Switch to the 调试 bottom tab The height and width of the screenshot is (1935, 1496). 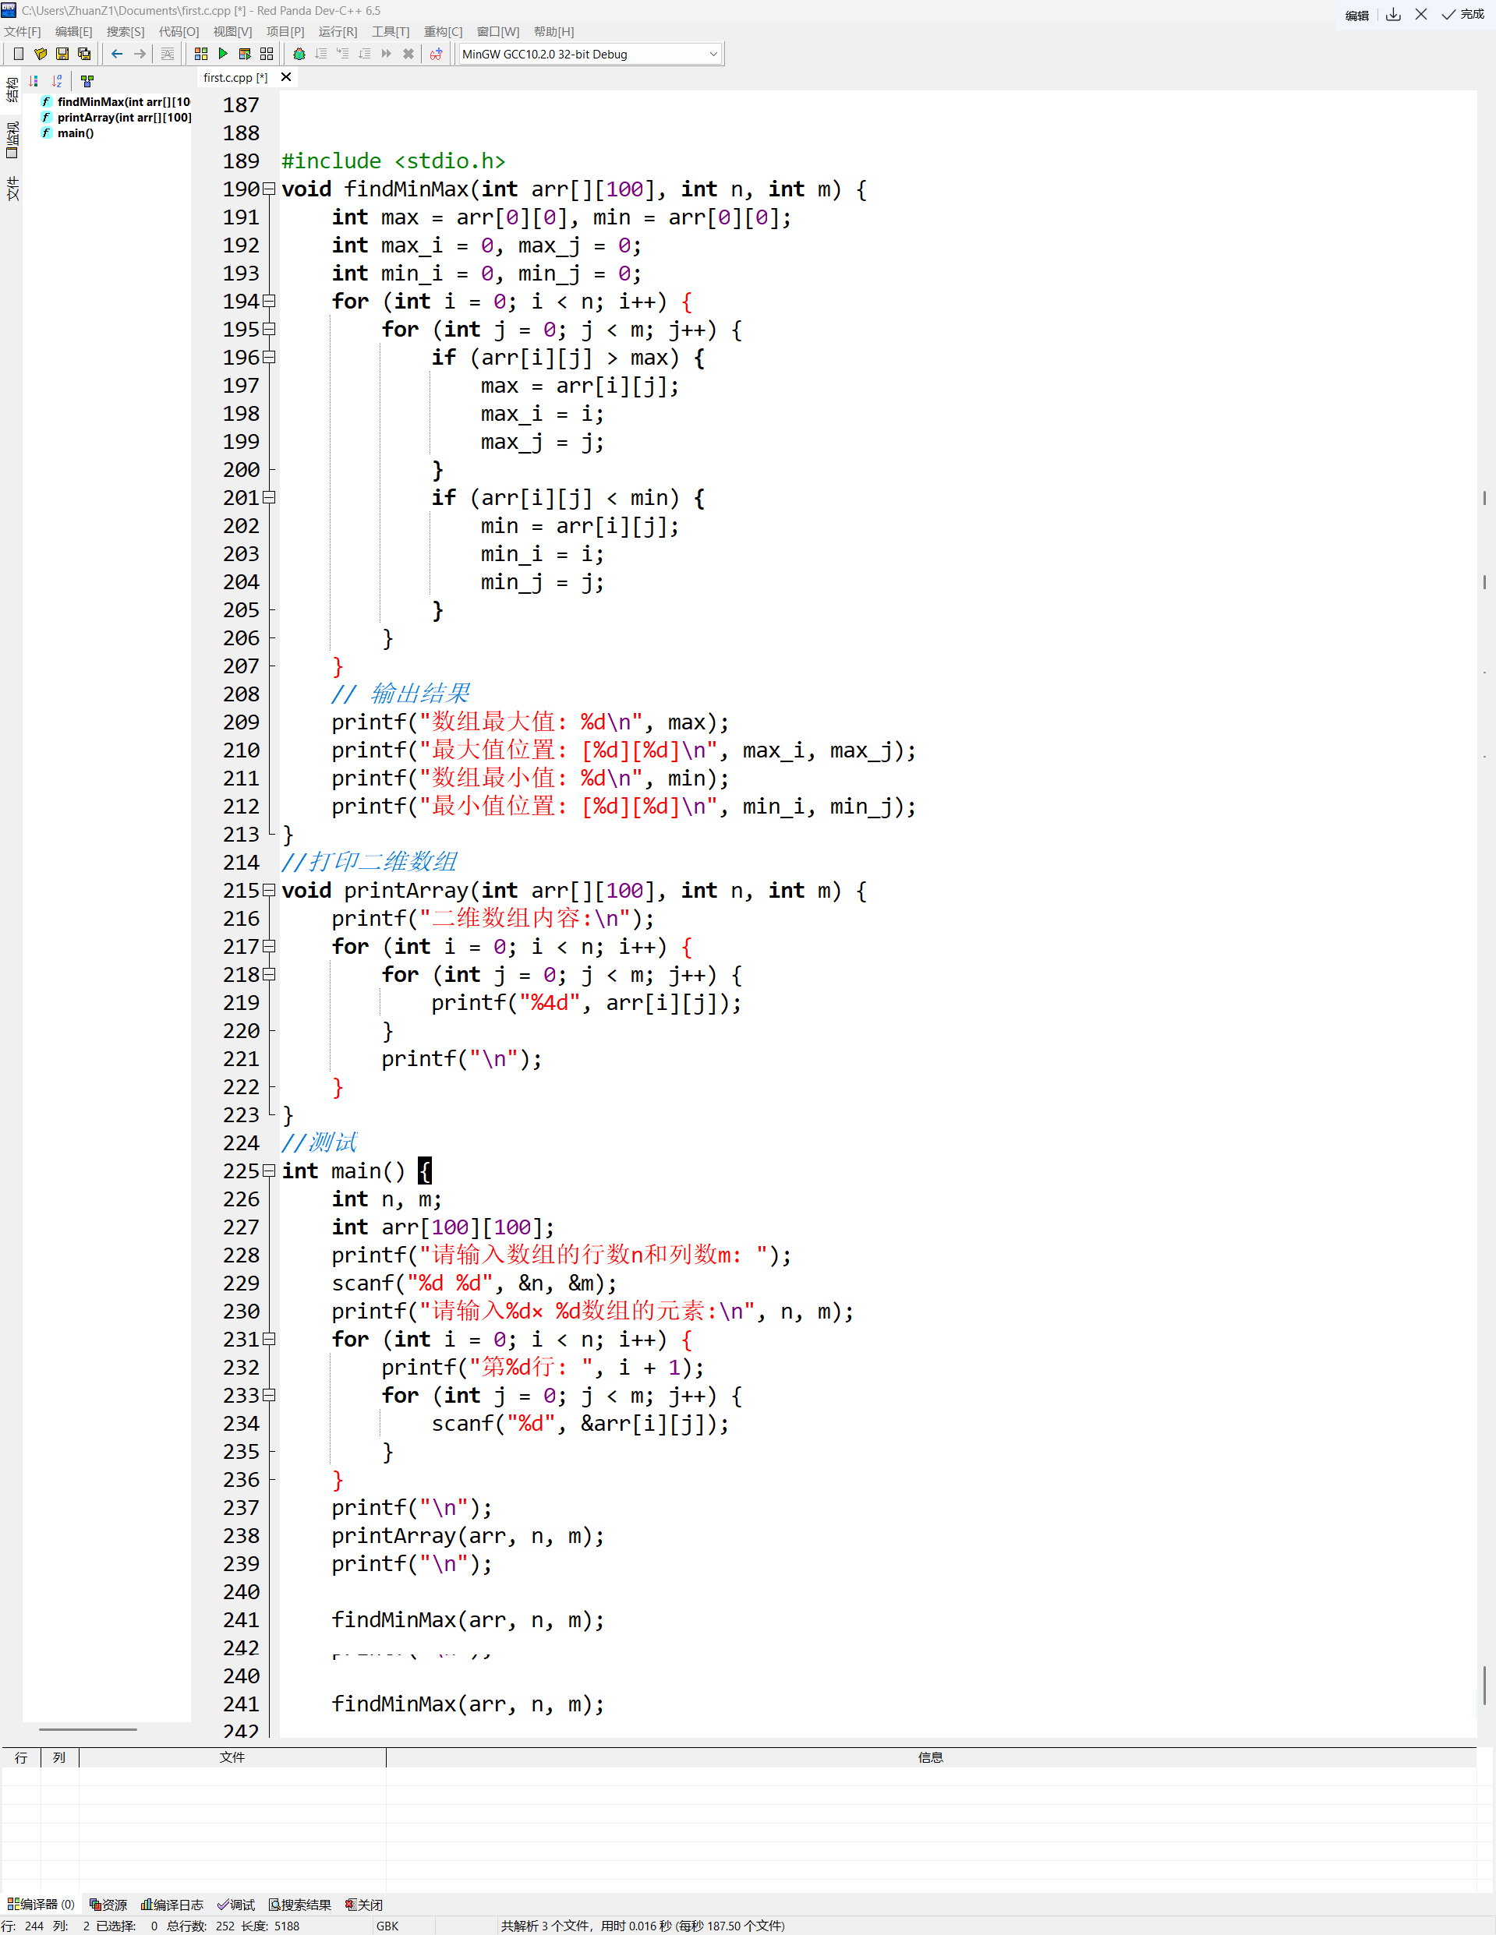[235, 1904]
